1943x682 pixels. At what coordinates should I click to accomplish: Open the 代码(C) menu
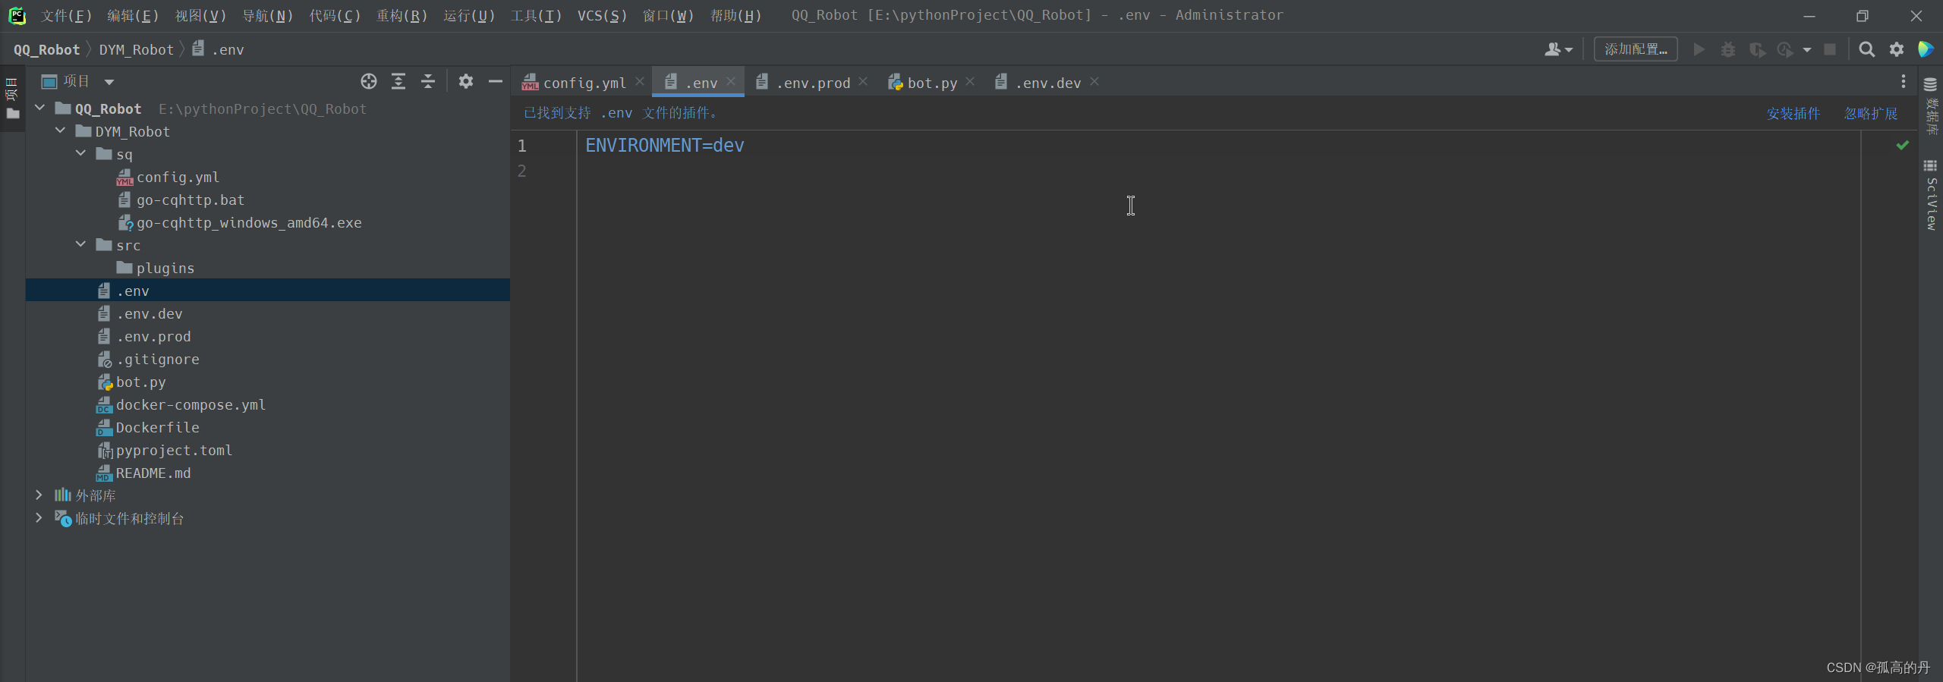335,15
